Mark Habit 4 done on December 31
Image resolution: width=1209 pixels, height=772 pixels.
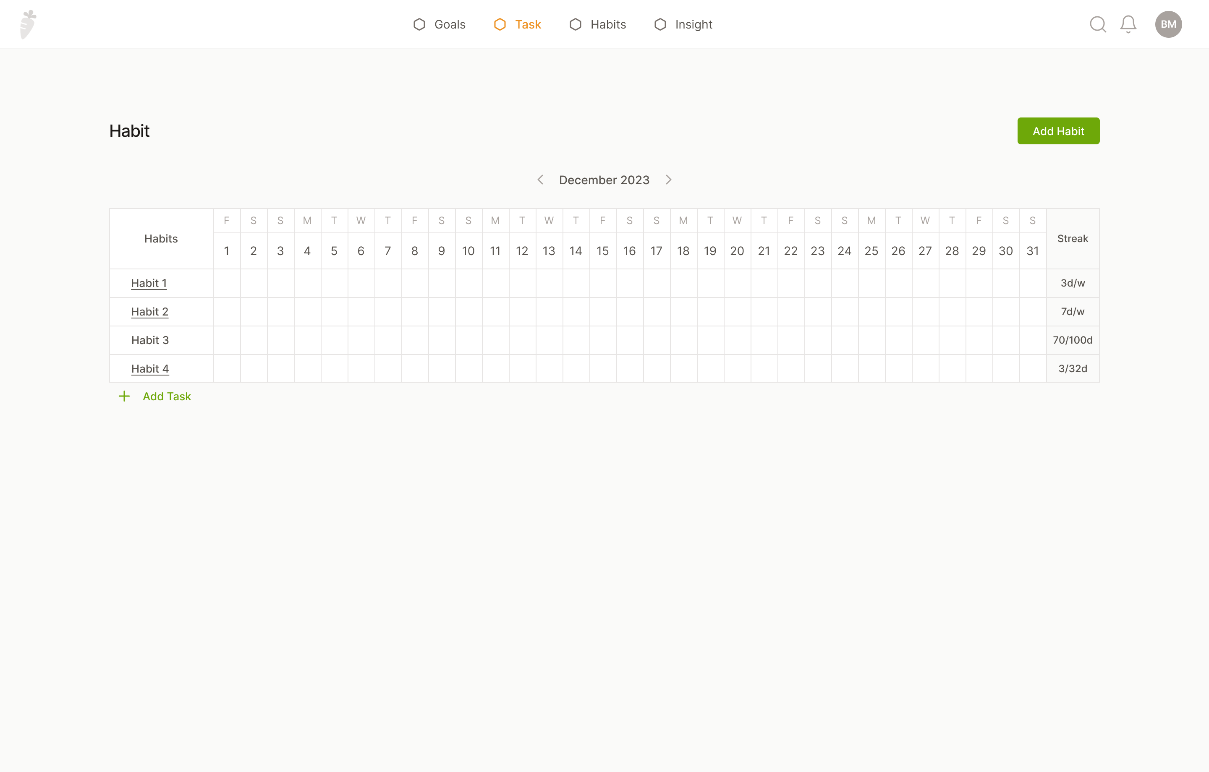tap(1033, 368)
